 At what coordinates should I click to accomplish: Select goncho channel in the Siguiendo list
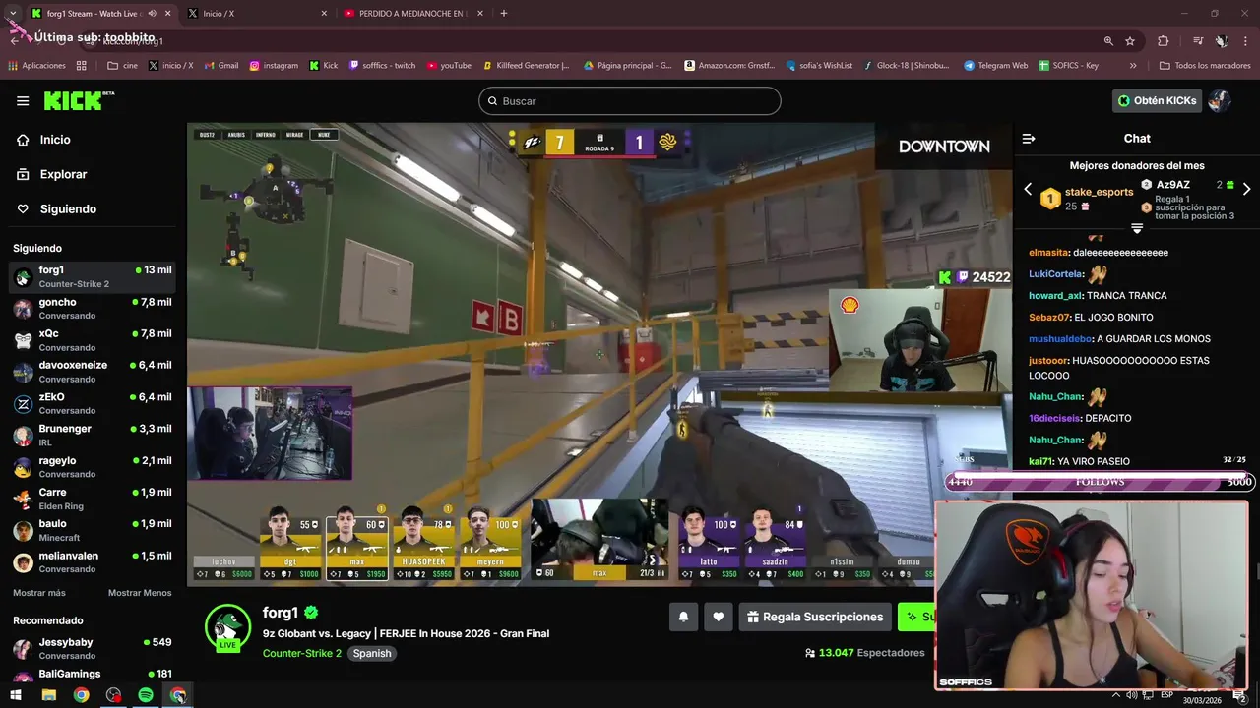click(x=93, y=309)
